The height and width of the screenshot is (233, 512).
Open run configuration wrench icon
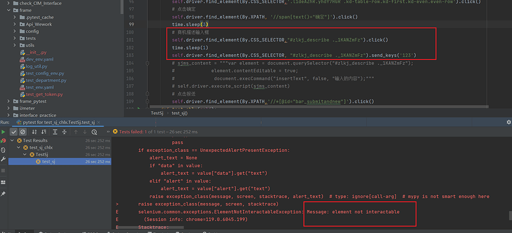pos(3,159)
